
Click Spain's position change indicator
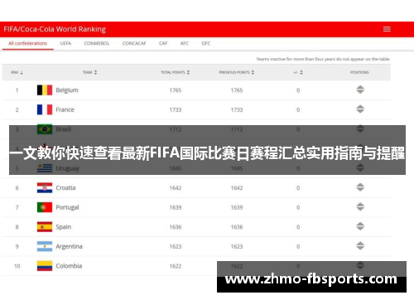point(360,226)
